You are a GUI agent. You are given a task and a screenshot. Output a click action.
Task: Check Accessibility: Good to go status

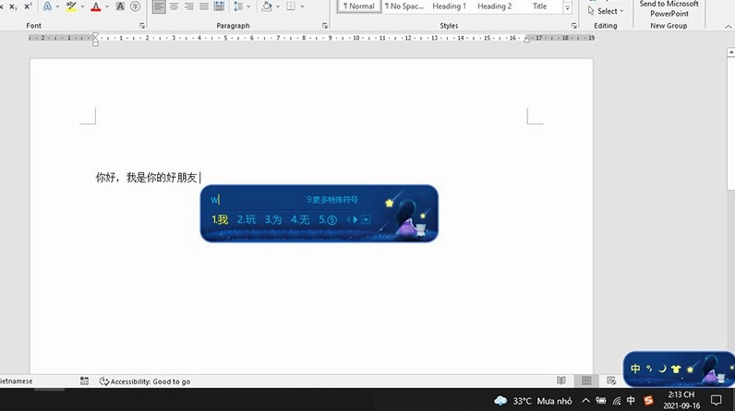pos(145,382)
